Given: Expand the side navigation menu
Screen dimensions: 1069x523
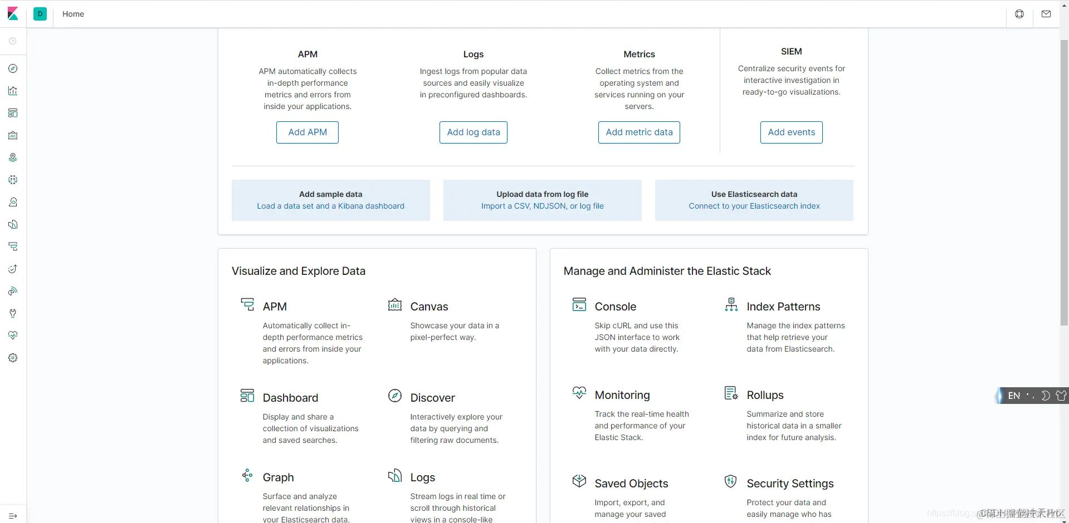Looking at the screenshot, I should click(x=13, y=516).
